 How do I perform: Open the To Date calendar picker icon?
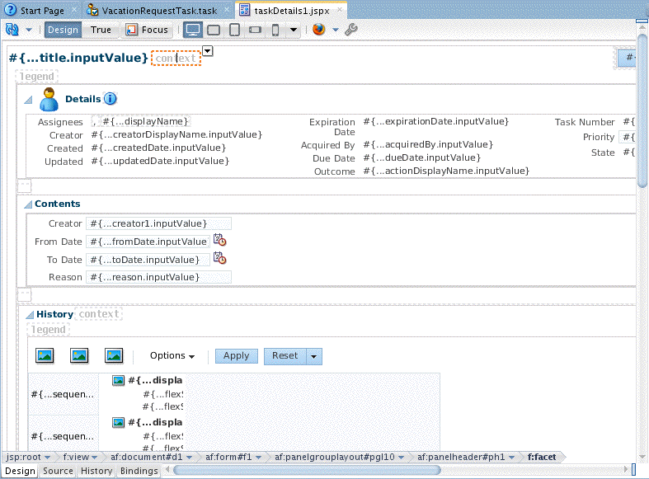point(219,259)
